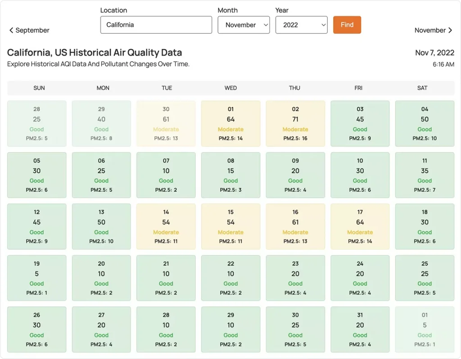Open the Month selector showing November

pyautogui.click(x=244, y=25)
